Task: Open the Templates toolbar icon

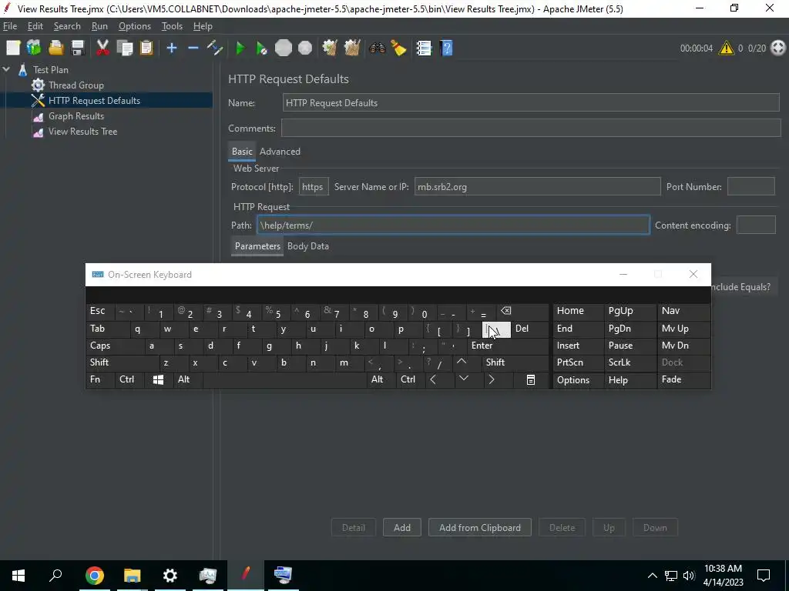Action: (34, 48)
